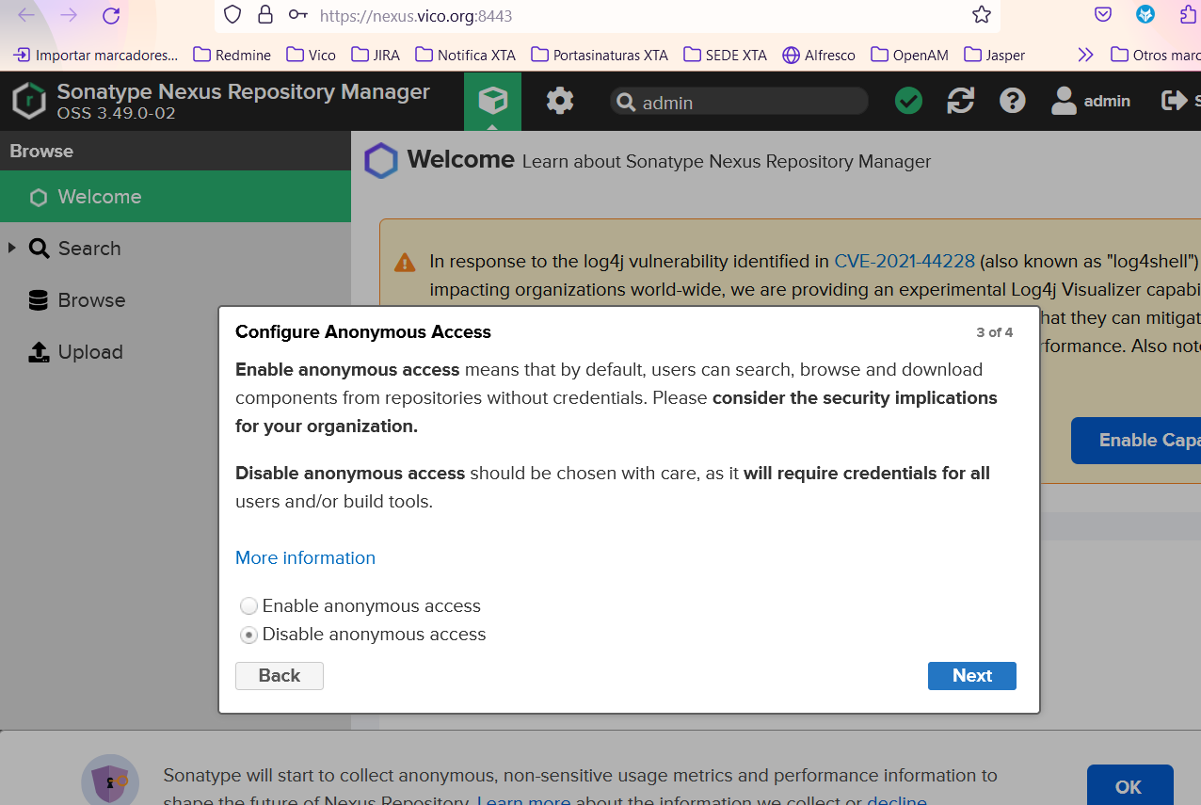Click the blue fox extension icon
This screenshot has width=1201, height=805.
click(1145, 15)
